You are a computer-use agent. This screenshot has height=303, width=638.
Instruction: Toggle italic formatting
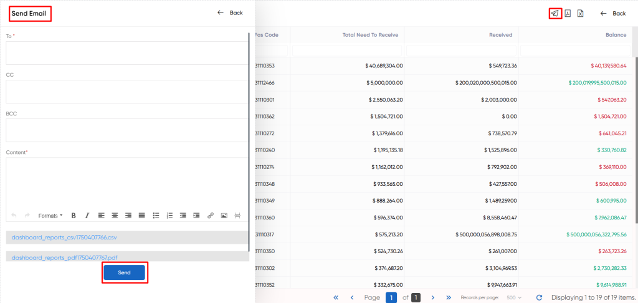click(87, 216)
